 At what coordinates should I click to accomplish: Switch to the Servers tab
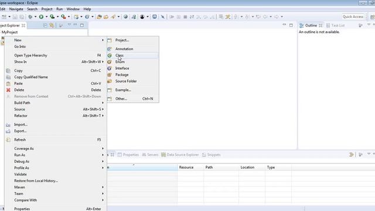(150, 155)
